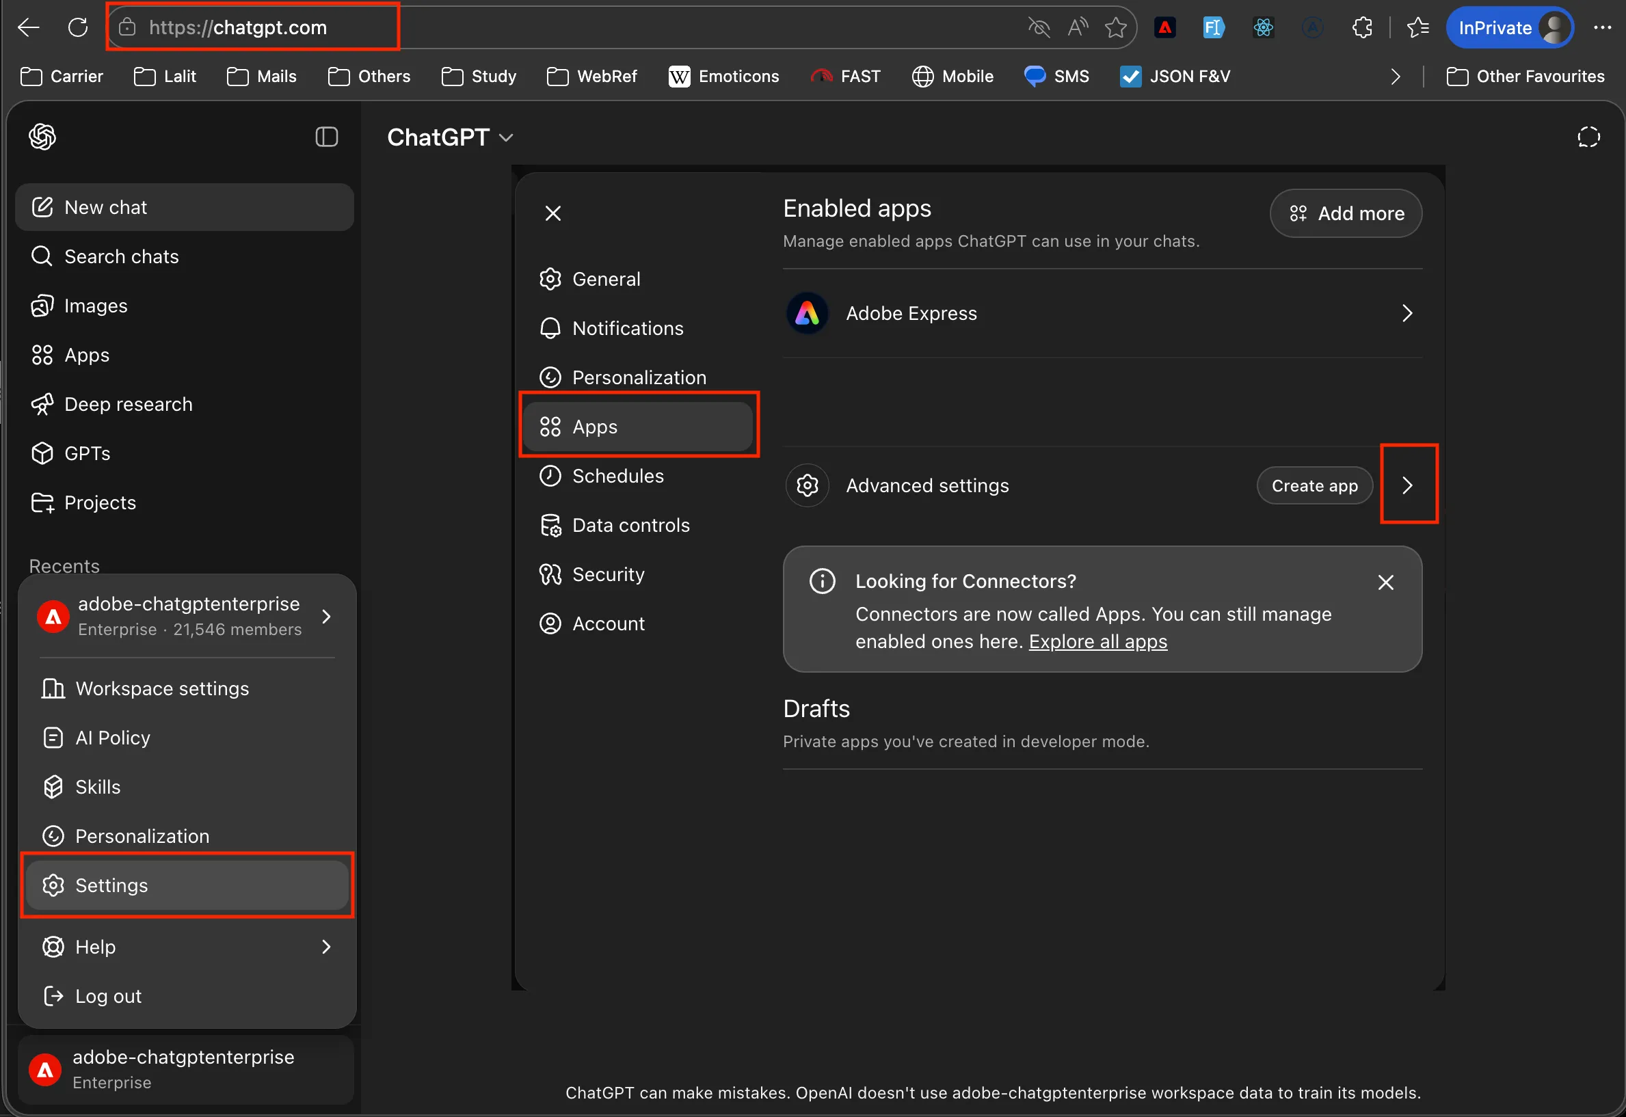This screenshot has height=1117, width=1626.
Task: Go back with the browser arrow
Action: 29,28
